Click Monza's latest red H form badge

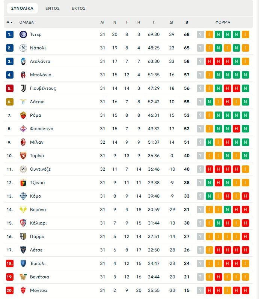[245, 290]
